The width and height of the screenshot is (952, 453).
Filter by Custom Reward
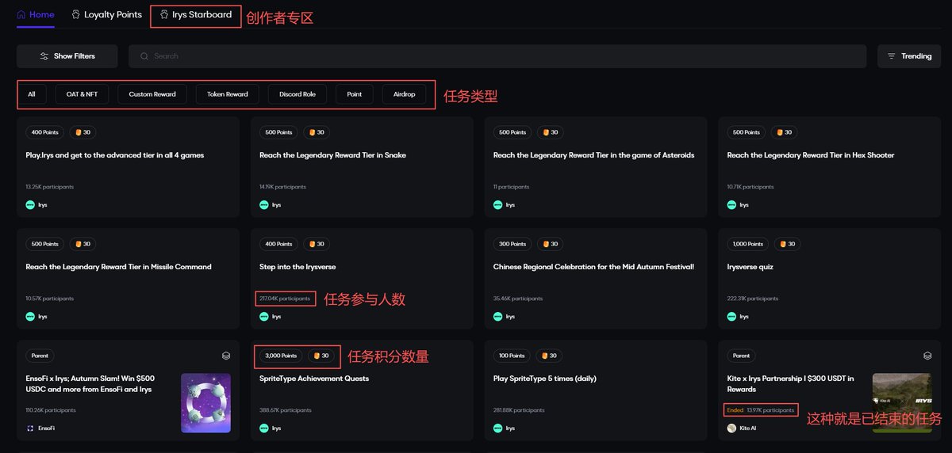click(x=152, y=94)
